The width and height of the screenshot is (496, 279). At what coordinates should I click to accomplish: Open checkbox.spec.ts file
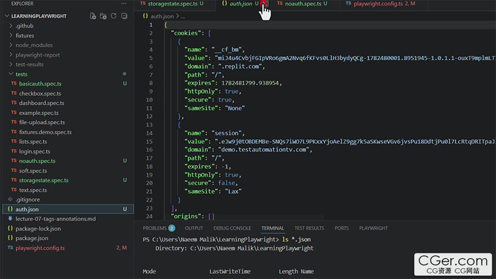point(40,94)
